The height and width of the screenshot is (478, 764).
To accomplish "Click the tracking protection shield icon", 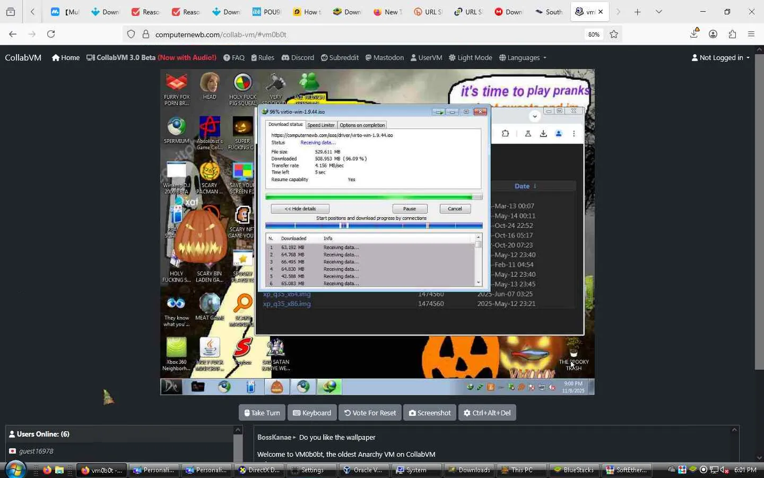I will 131,35.
